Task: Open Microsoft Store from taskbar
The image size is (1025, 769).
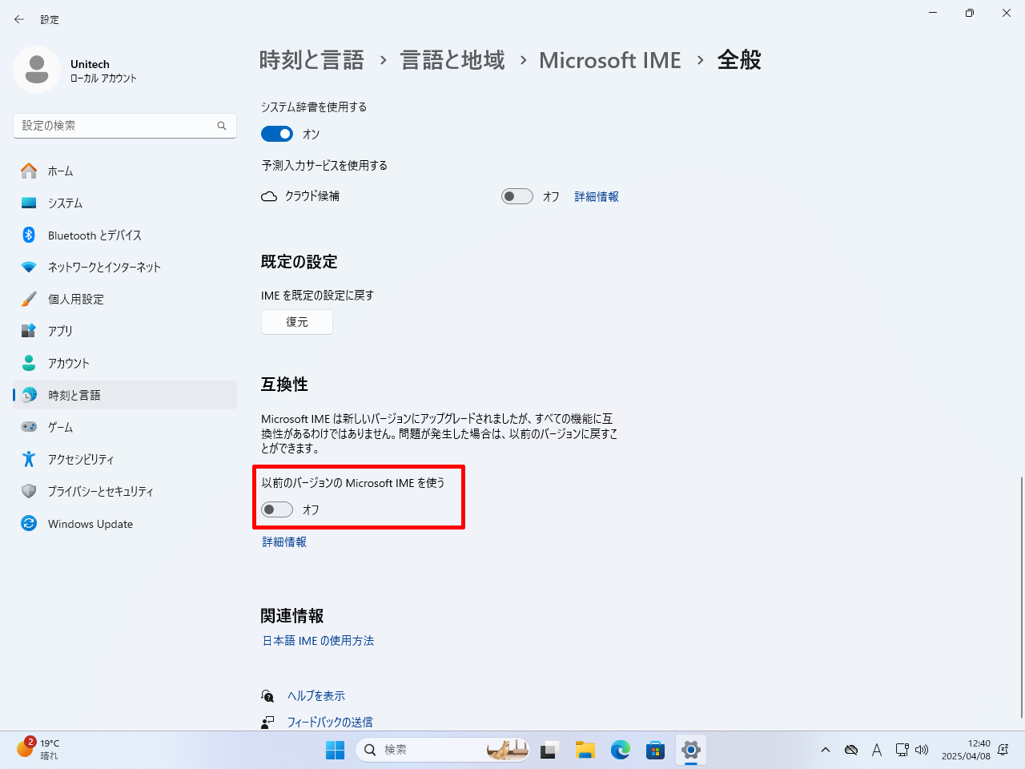Action: click(656, 750)
